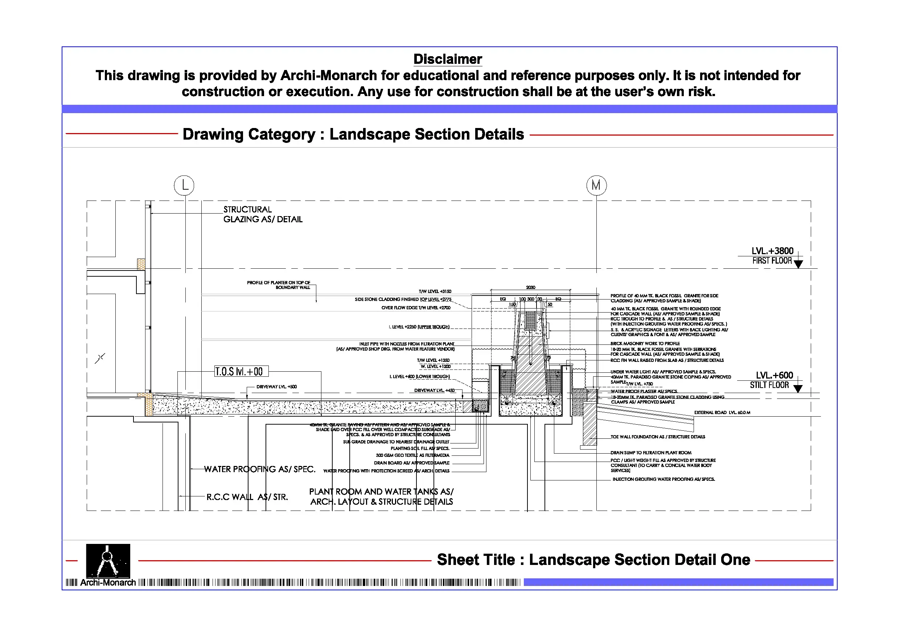Click the T.O.S lvl.+00 boxed label
This screenshot has height=636, width=900.
[x=241, y=371]
